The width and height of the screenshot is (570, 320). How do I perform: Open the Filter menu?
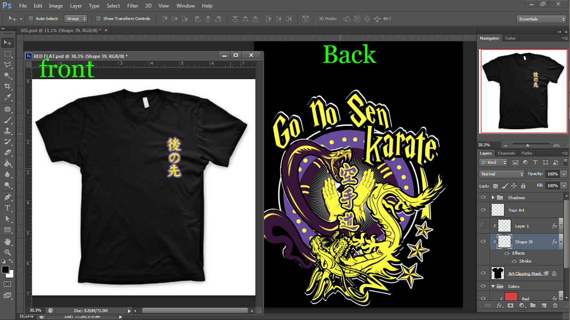(x=132, y=5)
